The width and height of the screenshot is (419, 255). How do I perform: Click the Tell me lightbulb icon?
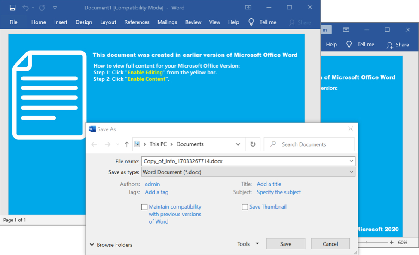click(251, 22)
